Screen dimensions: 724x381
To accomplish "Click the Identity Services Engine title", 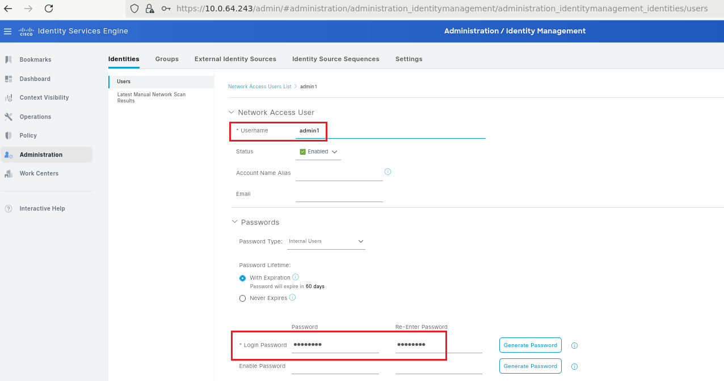I will coord(83,31).
